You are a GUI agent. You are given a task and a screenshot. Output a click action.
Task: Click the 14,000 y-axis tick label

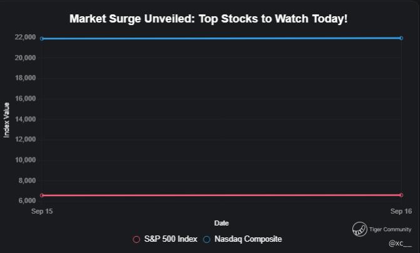(24, 119)
